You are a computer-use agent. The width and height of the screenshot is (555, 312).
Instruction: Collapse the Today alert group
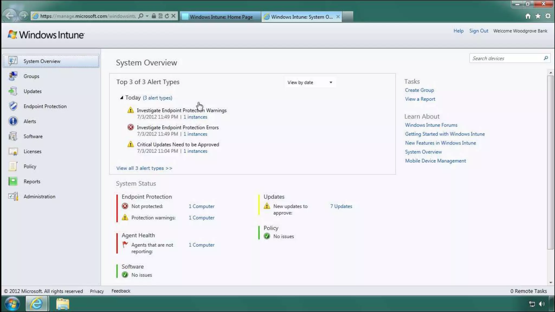pyautogui.click(x=122, y=97)
